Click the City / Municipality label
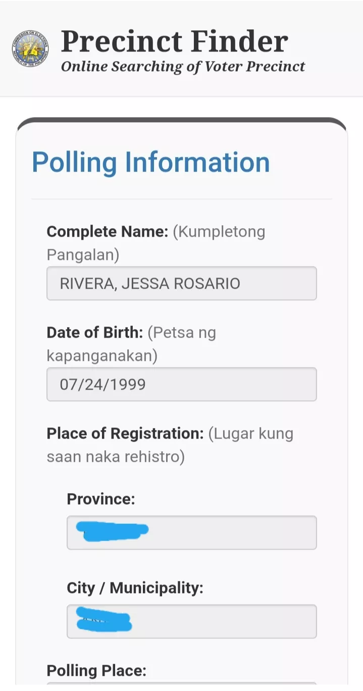The width and height of the screenshot is (363, 691). pyautogui.click(x=135, y=588)
